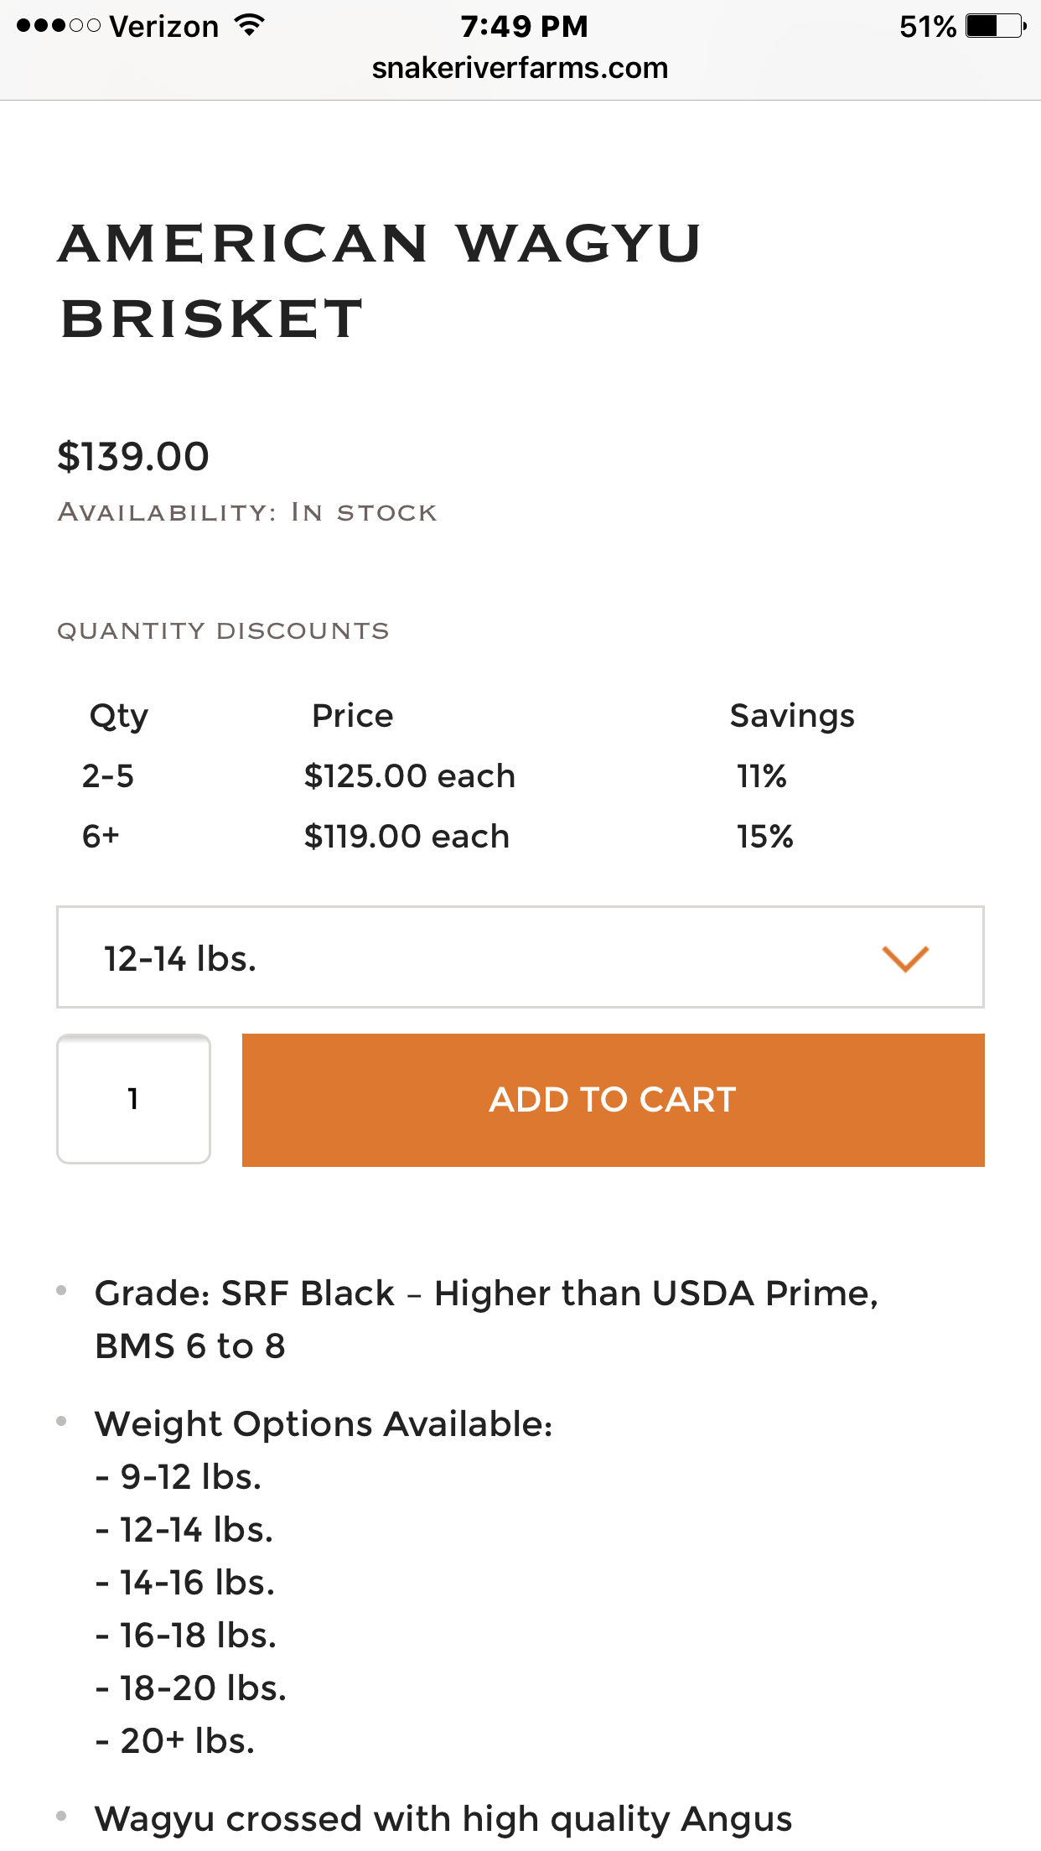Viewport: 1041px width, 1851px height.
Task: Tap the 7:49 PM clock
Action: tap(524, 26)
